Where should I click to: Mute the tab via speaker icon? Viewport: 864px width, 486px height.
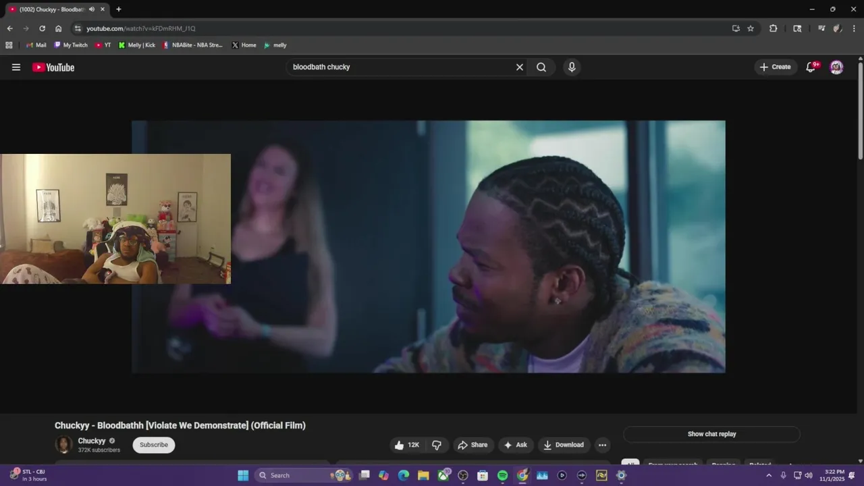(x=92, y=9)
